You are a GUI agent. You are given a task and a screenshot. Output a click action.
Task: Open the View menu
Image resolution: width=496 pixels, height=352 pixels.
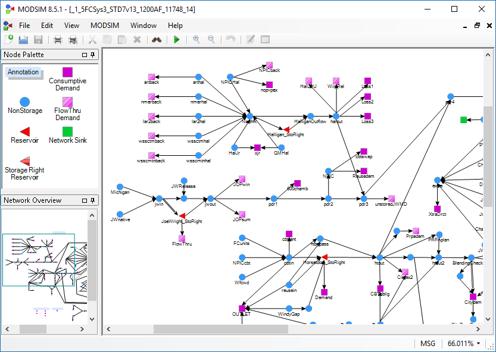pos(71,26)
